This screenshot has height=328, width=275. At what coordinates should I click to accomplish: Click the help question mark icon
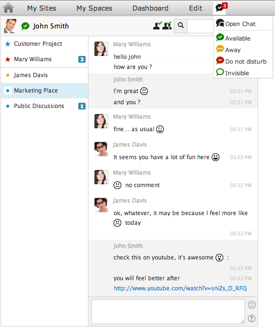251,318
